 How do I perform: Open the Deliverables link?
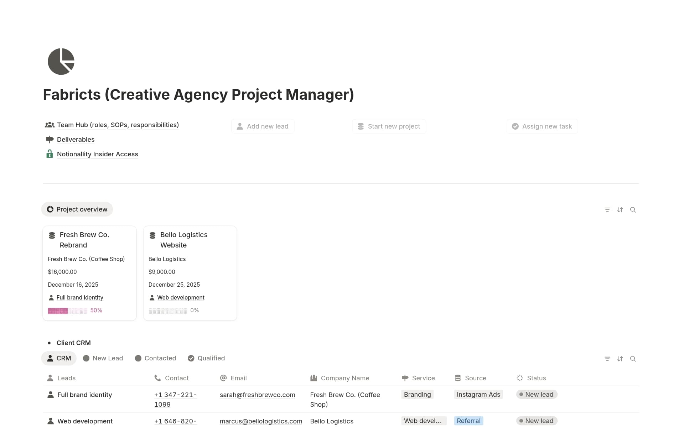(x=76, y=139)
